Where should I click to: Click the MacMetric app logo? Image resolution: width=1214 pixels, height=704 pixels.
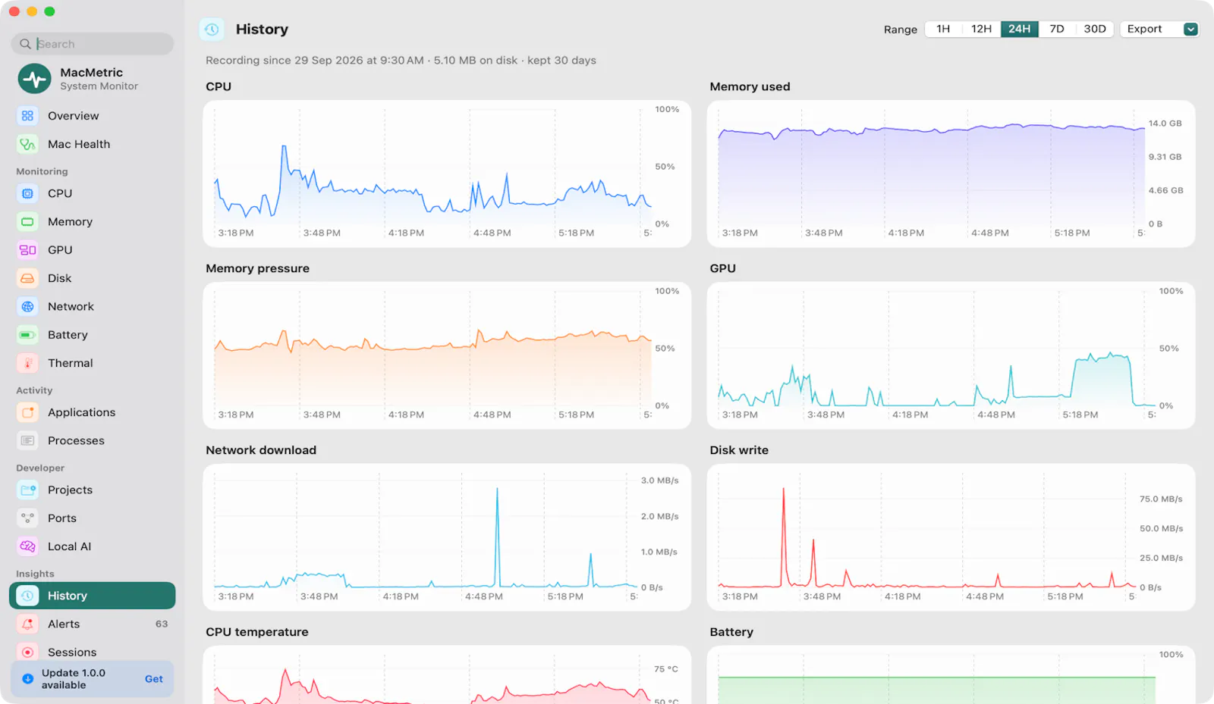pos(35,79)
